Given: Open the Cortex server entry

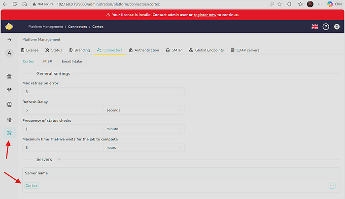Looking at the screenshot, I should (x=32, y=185).
